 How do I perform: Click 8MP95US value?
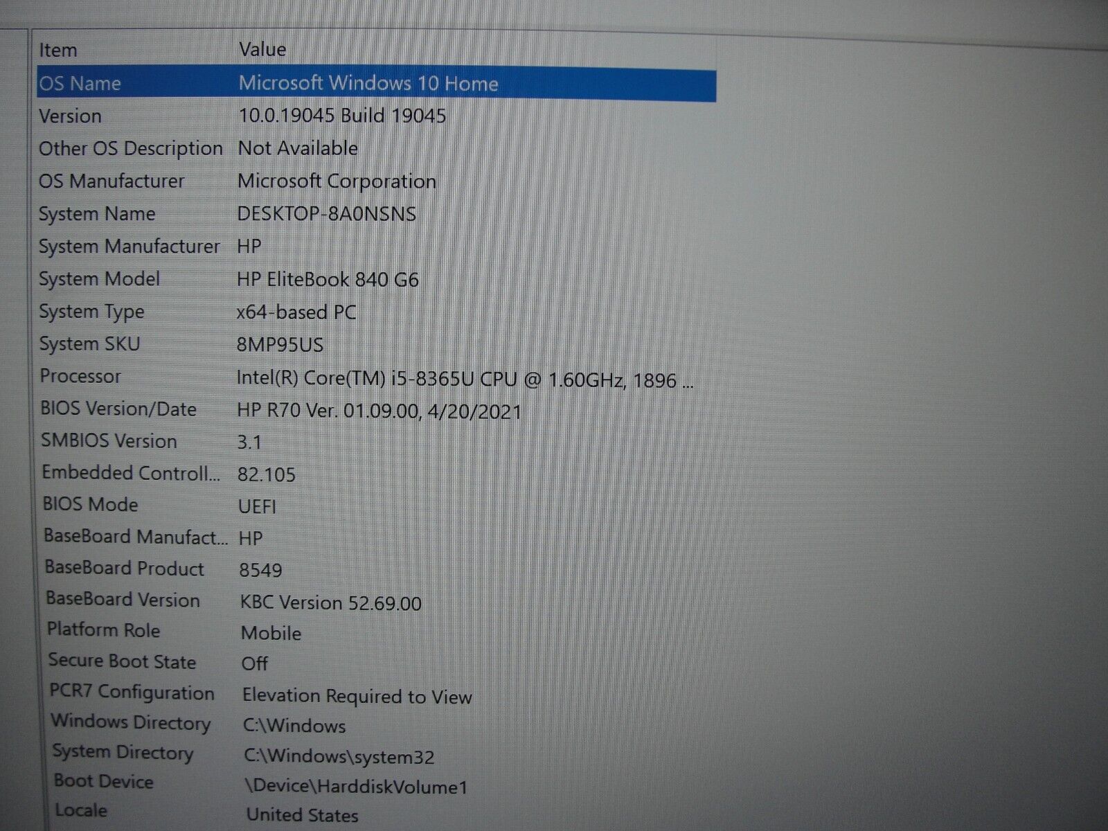[x=280, y=345]
